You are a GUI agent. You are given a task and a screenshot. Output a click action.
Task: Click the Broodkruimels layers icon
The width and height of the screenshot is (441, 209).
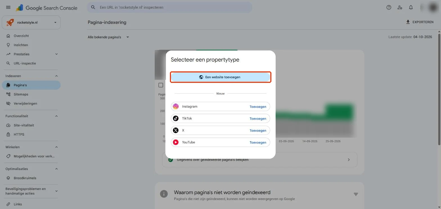pos(8,178)
